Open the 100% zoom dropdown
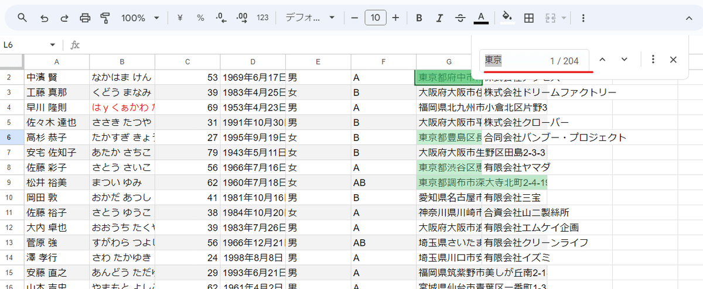Viewport: 703px width, 289px height. pyautogui.click(x=140, y=18)
